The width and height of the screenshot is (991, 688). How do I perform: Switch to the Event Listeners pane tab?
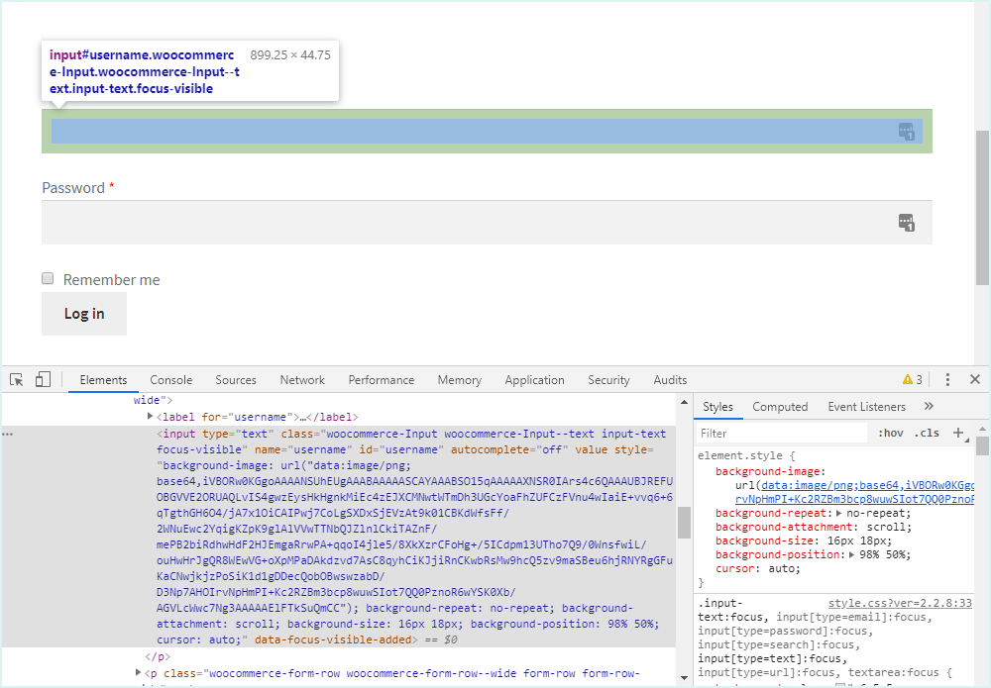[x=866, y=407]
